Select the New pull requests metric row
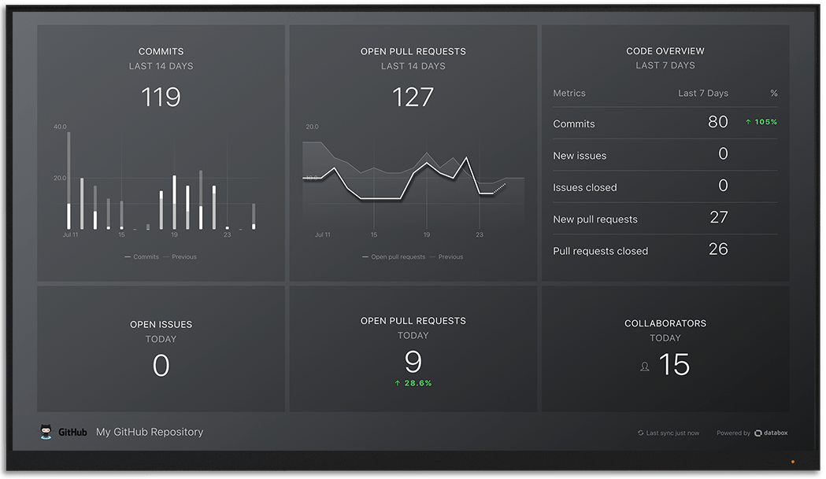 (595, 219)
